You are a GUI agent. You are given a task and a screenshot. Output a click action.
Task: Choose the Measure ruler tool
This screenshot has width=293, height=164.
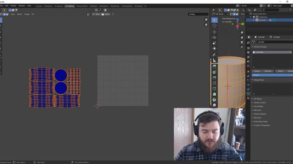click(214, 60)
